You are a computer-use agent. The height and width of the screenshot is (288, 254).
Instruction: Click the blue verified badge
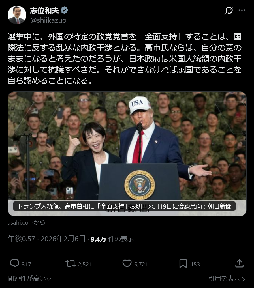64,10
